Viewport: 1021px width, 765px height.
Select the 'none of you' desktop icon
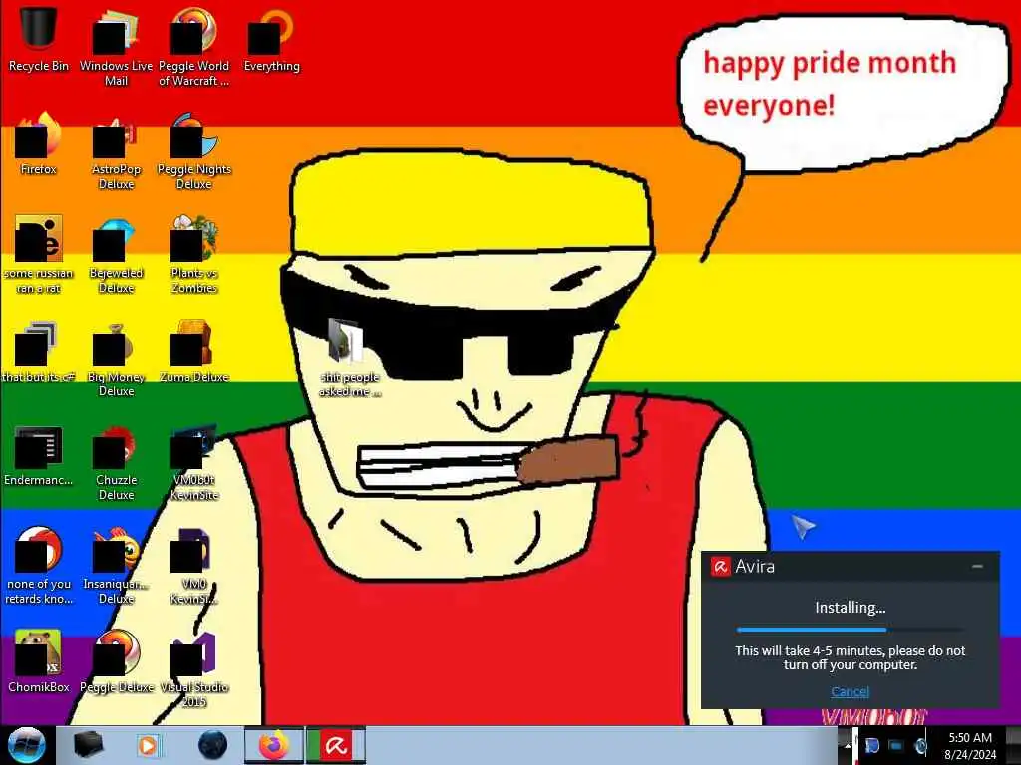click(x=39, y=564)
